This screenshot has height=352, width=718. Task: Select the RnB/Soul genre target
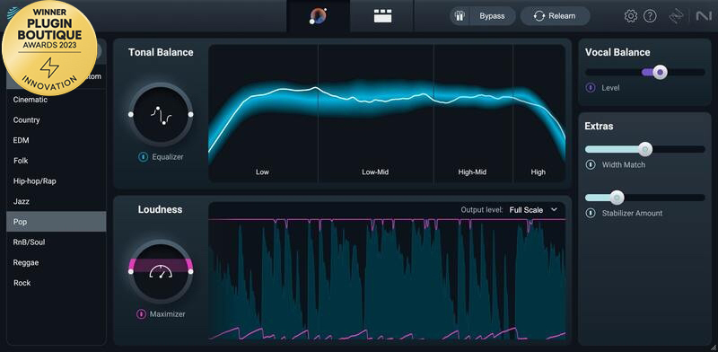57,242
